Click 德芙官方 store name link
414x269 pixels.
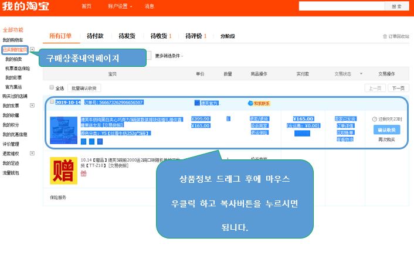[x=209, y=103]
